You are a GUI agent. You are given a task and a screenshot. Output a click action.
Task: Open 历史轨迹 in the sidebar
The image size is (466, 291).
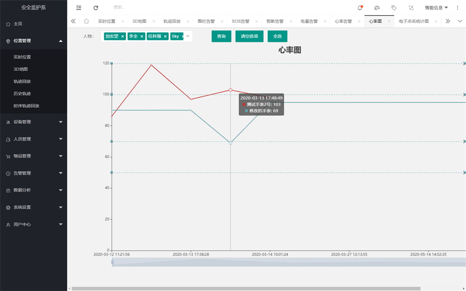(x=22, y=94)
